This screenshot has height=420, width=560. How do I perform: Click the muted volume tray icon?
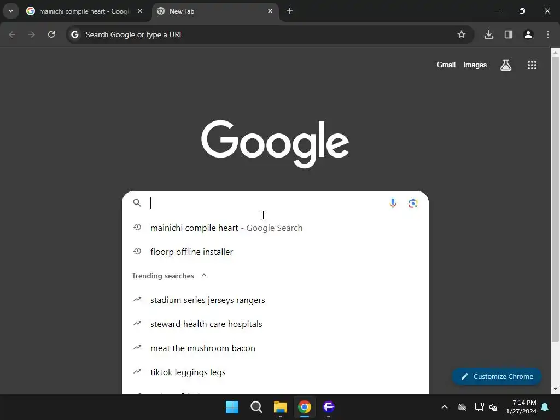click(493, 407)
